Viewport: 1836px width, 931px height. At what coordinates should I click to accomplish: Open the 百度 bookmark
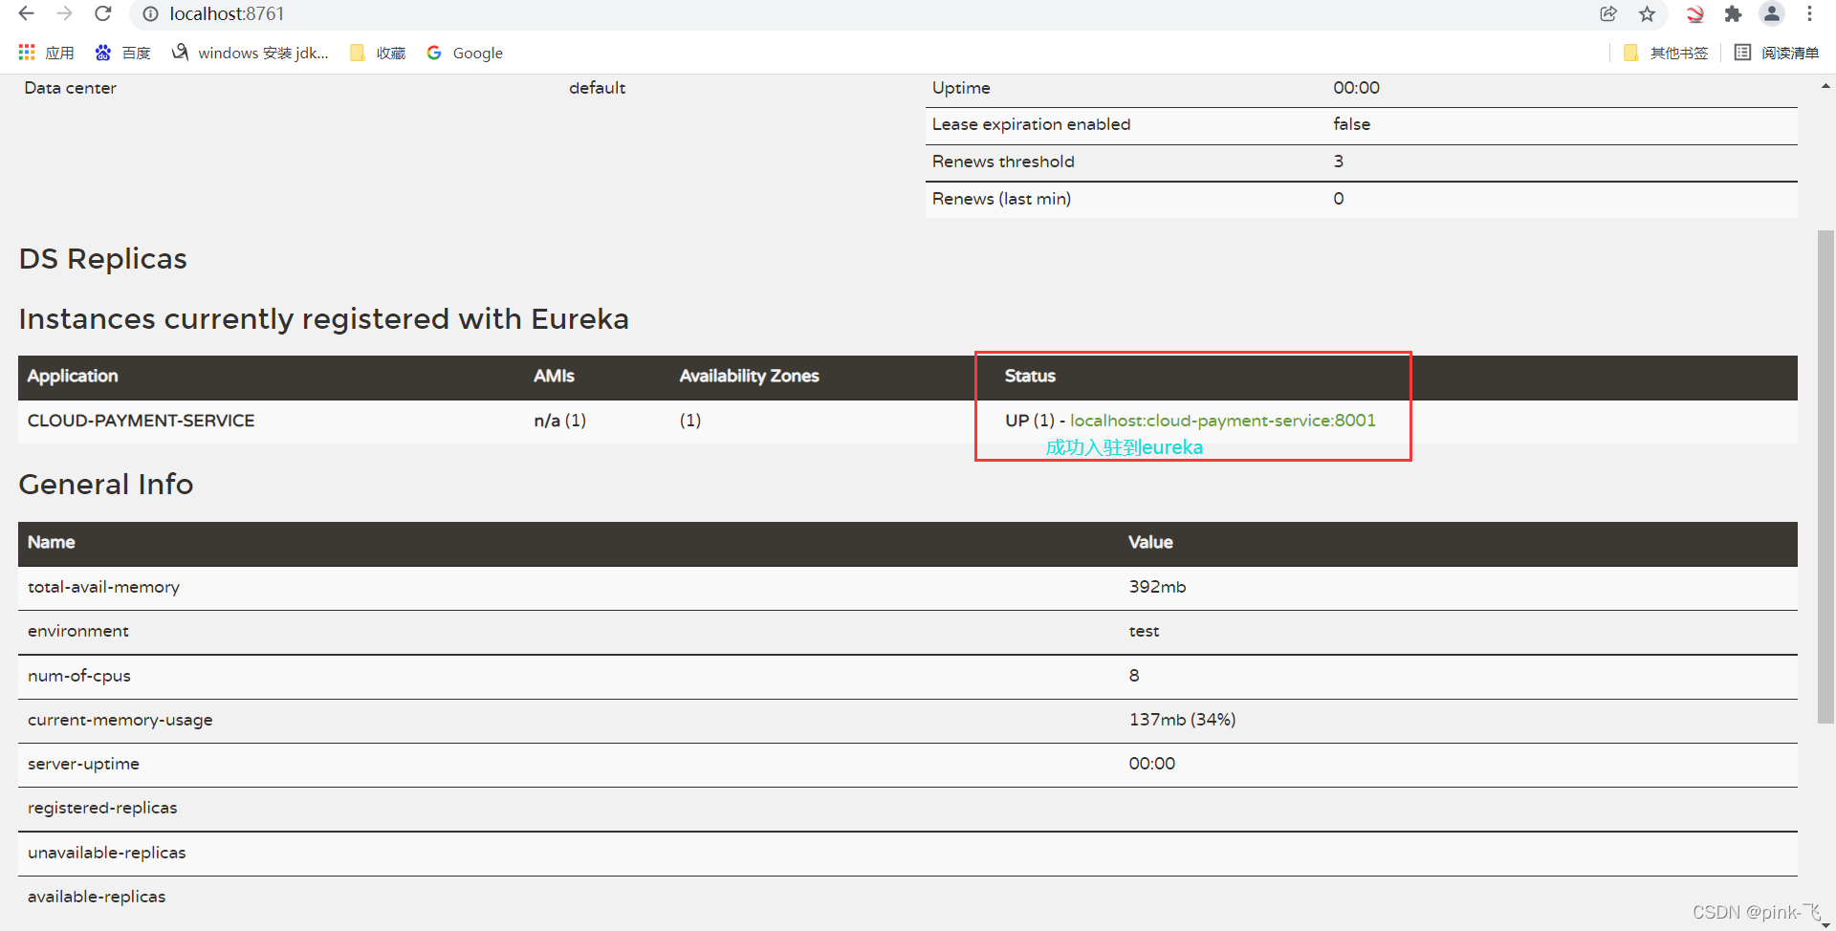pos(124,53)
